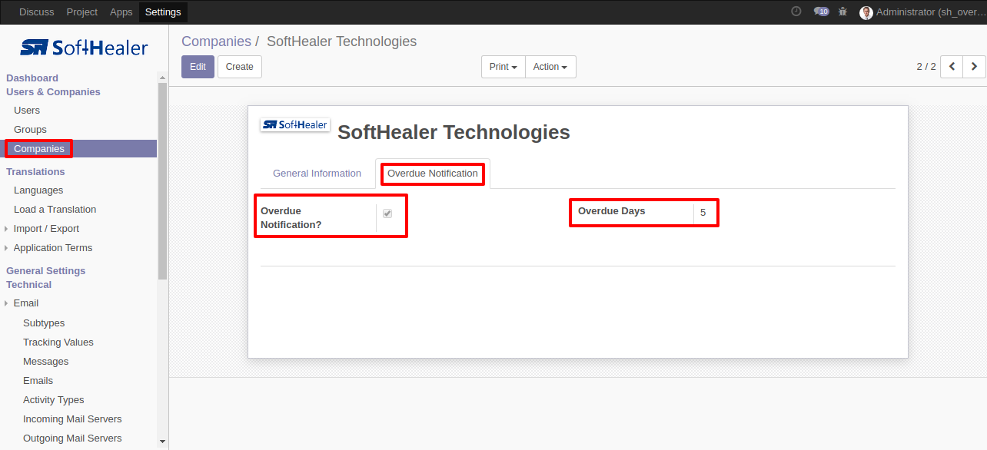987x450 pixels.
Task: Open Messages under Email
Action: (46, 362)
